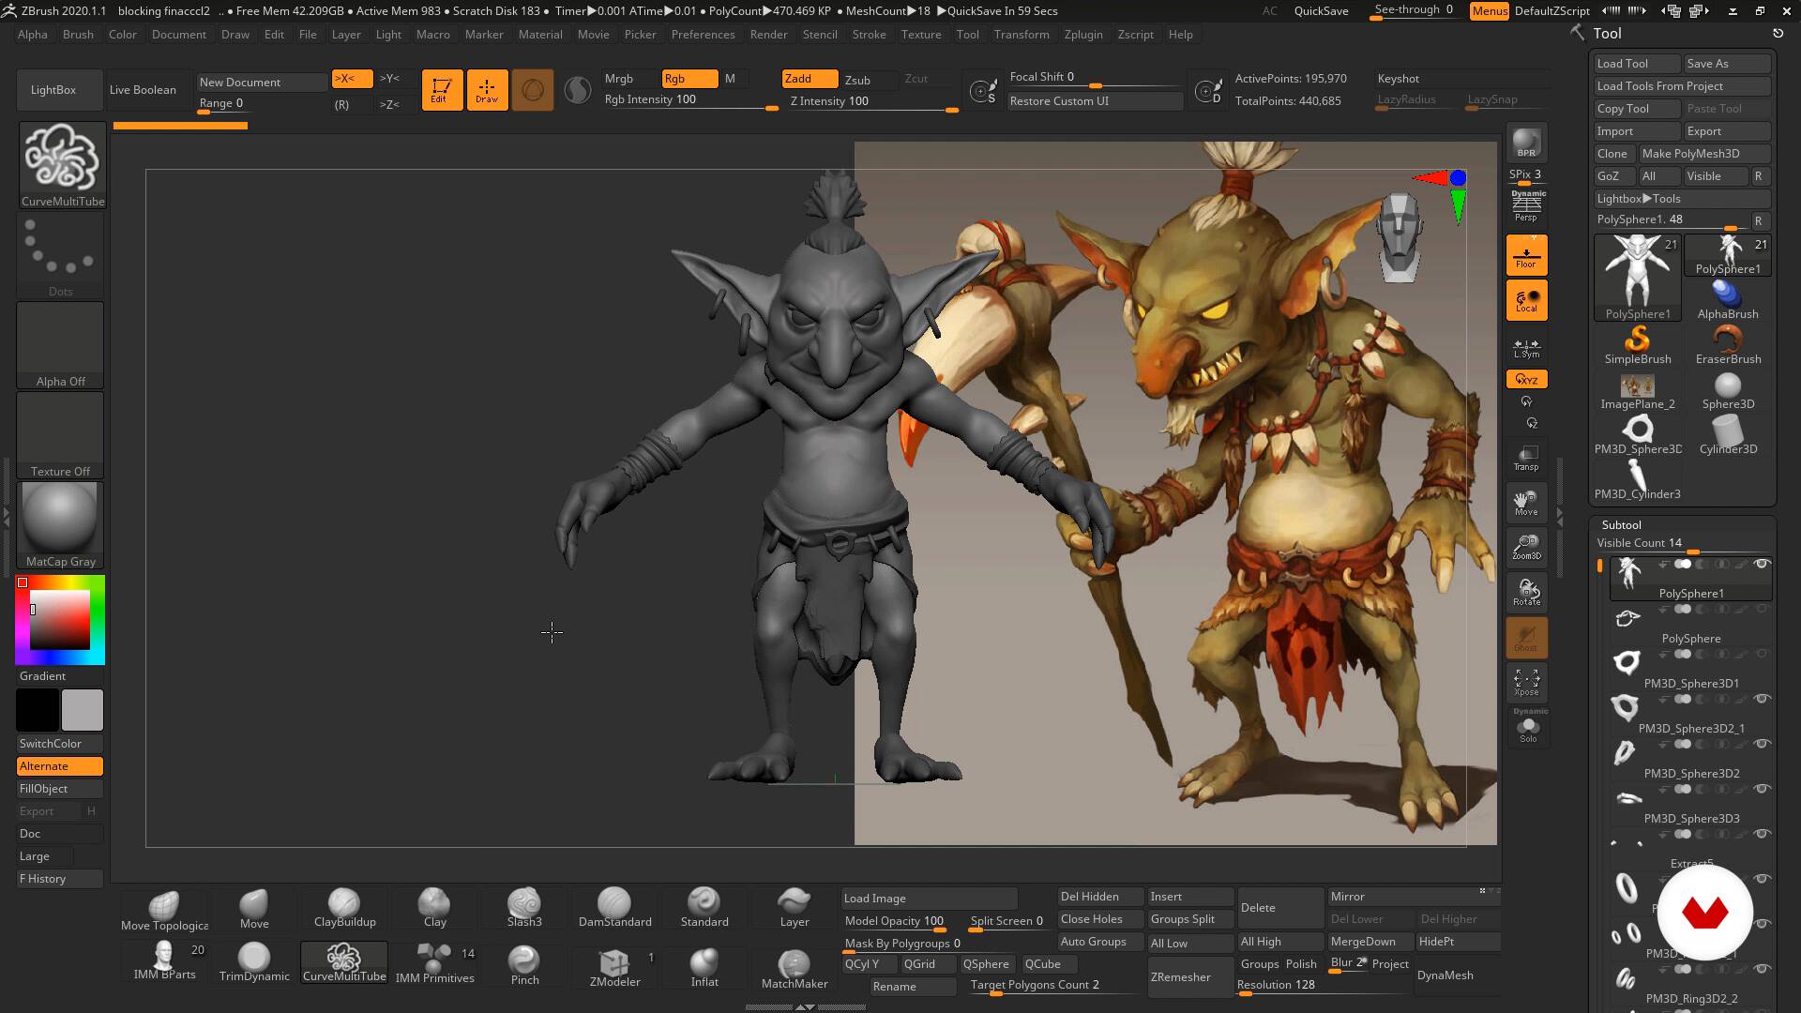This screenshot has width=1801, height=1013.
Task: Collapse the Subtool panel header
Action: pos(1621,524)
